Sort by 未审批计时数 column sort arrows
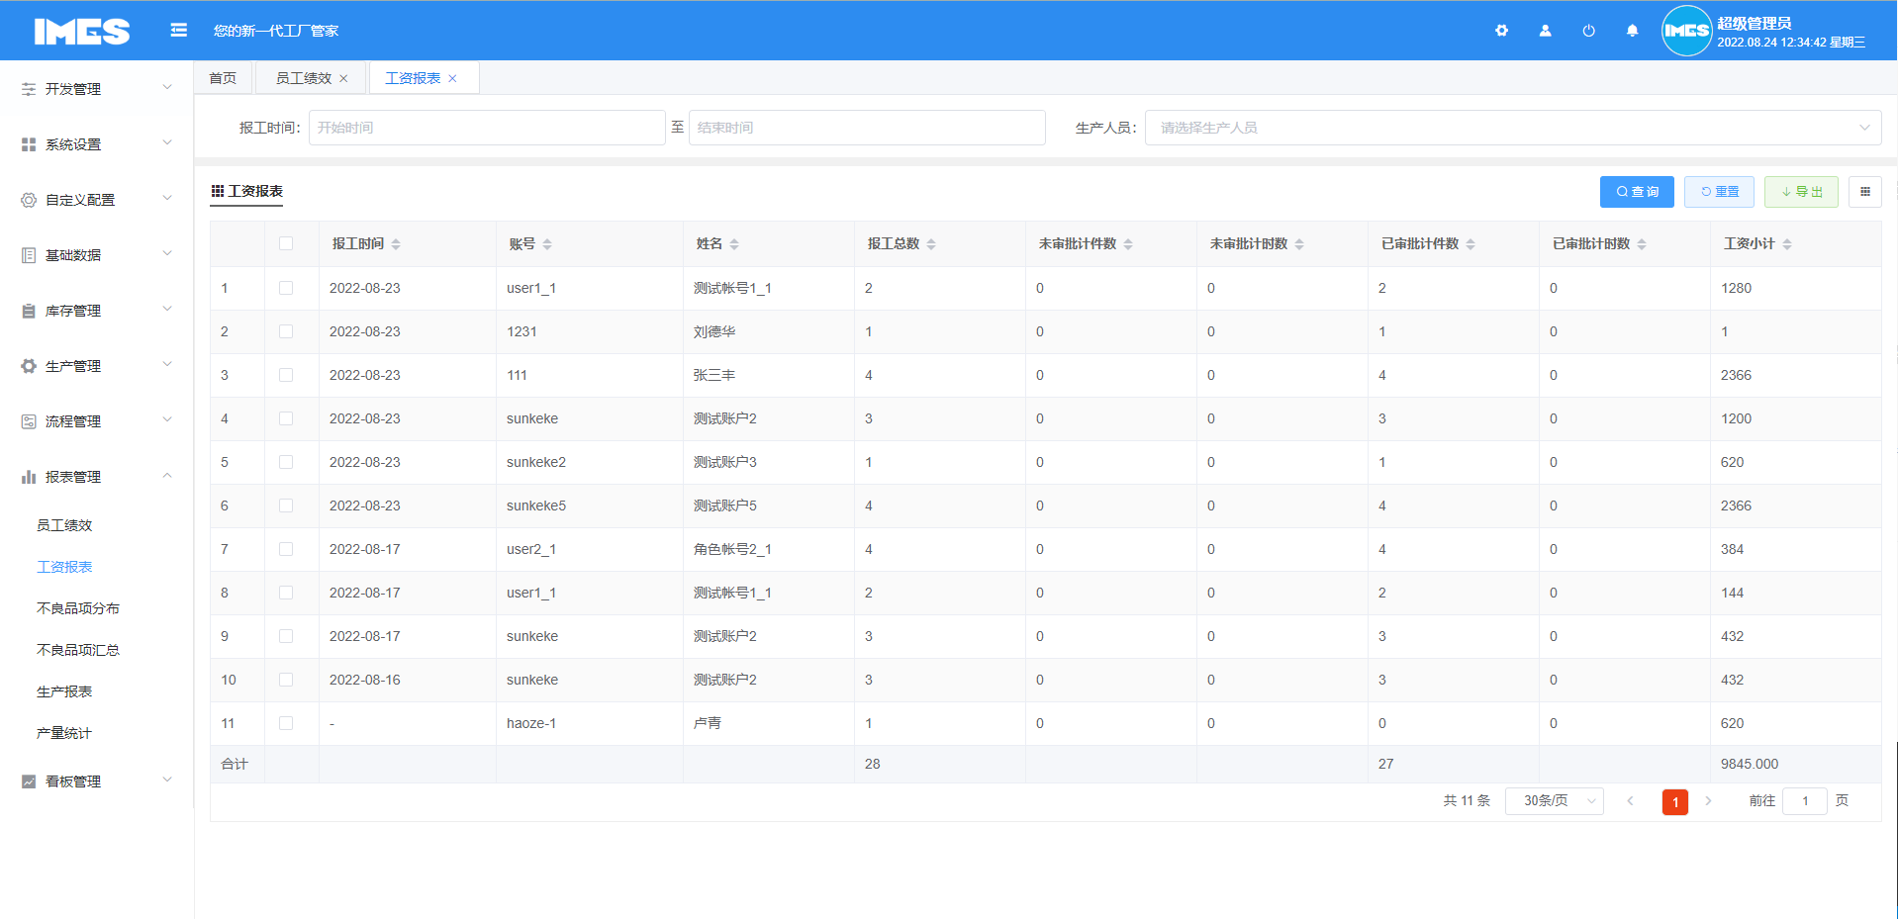Screen dimensions: 1898x919 point(1299,244)
